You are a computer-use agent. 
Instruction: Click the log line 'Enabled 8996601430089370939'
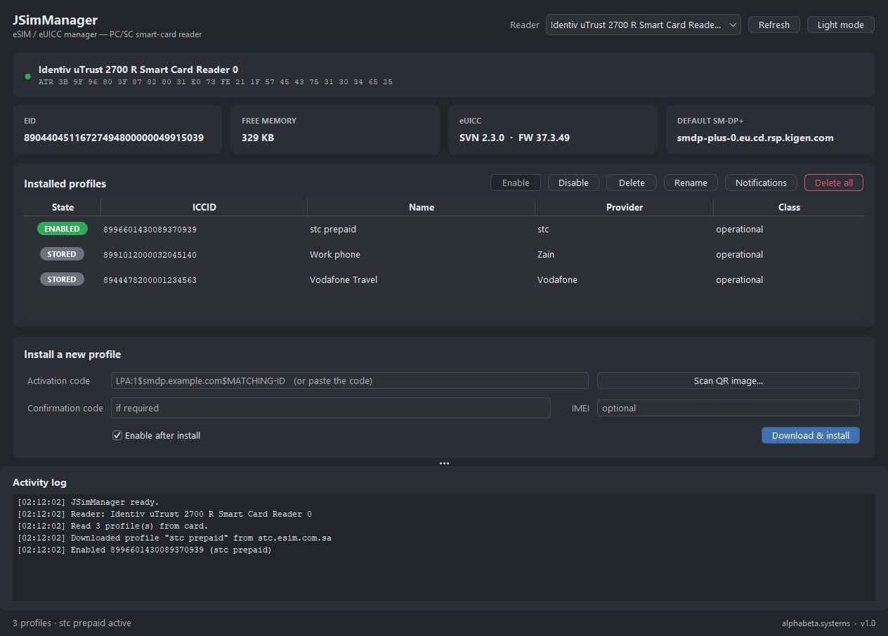pyautogui.click(x=145, y=550)
